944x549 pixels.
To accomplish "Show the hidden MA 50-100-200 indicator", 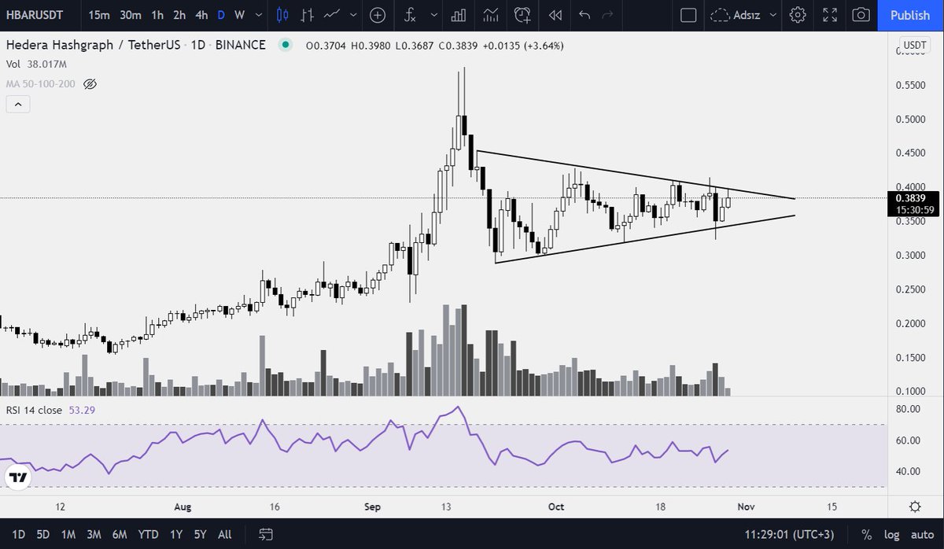I will tap(90, 83).
